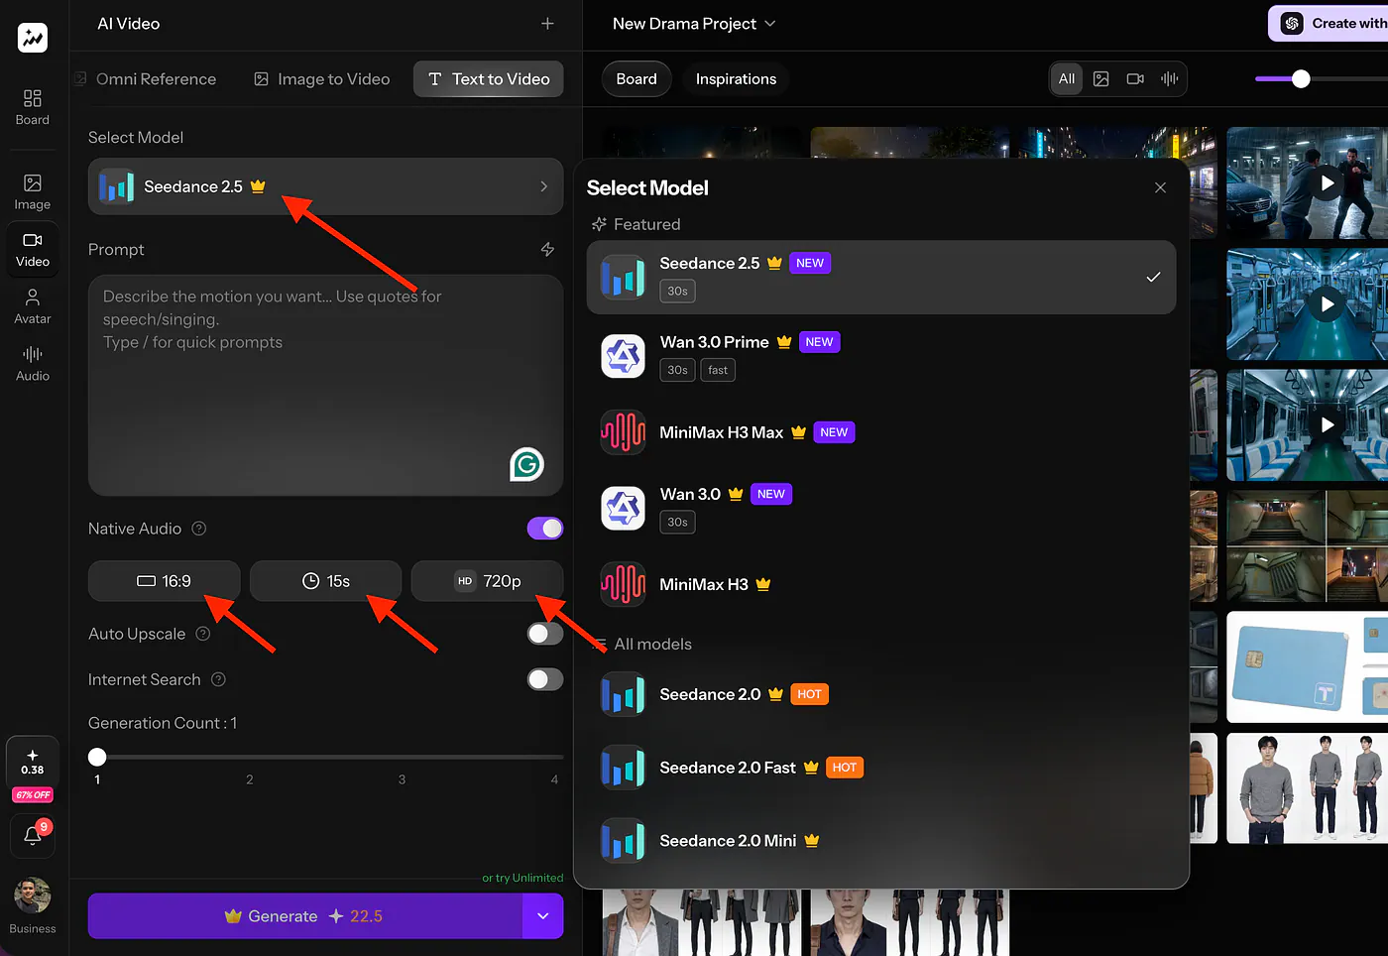Image resolution: width=1388 pixels, height=956 pixels.
Task: Switch to the Image to Video tab
Action: [322, 79]
